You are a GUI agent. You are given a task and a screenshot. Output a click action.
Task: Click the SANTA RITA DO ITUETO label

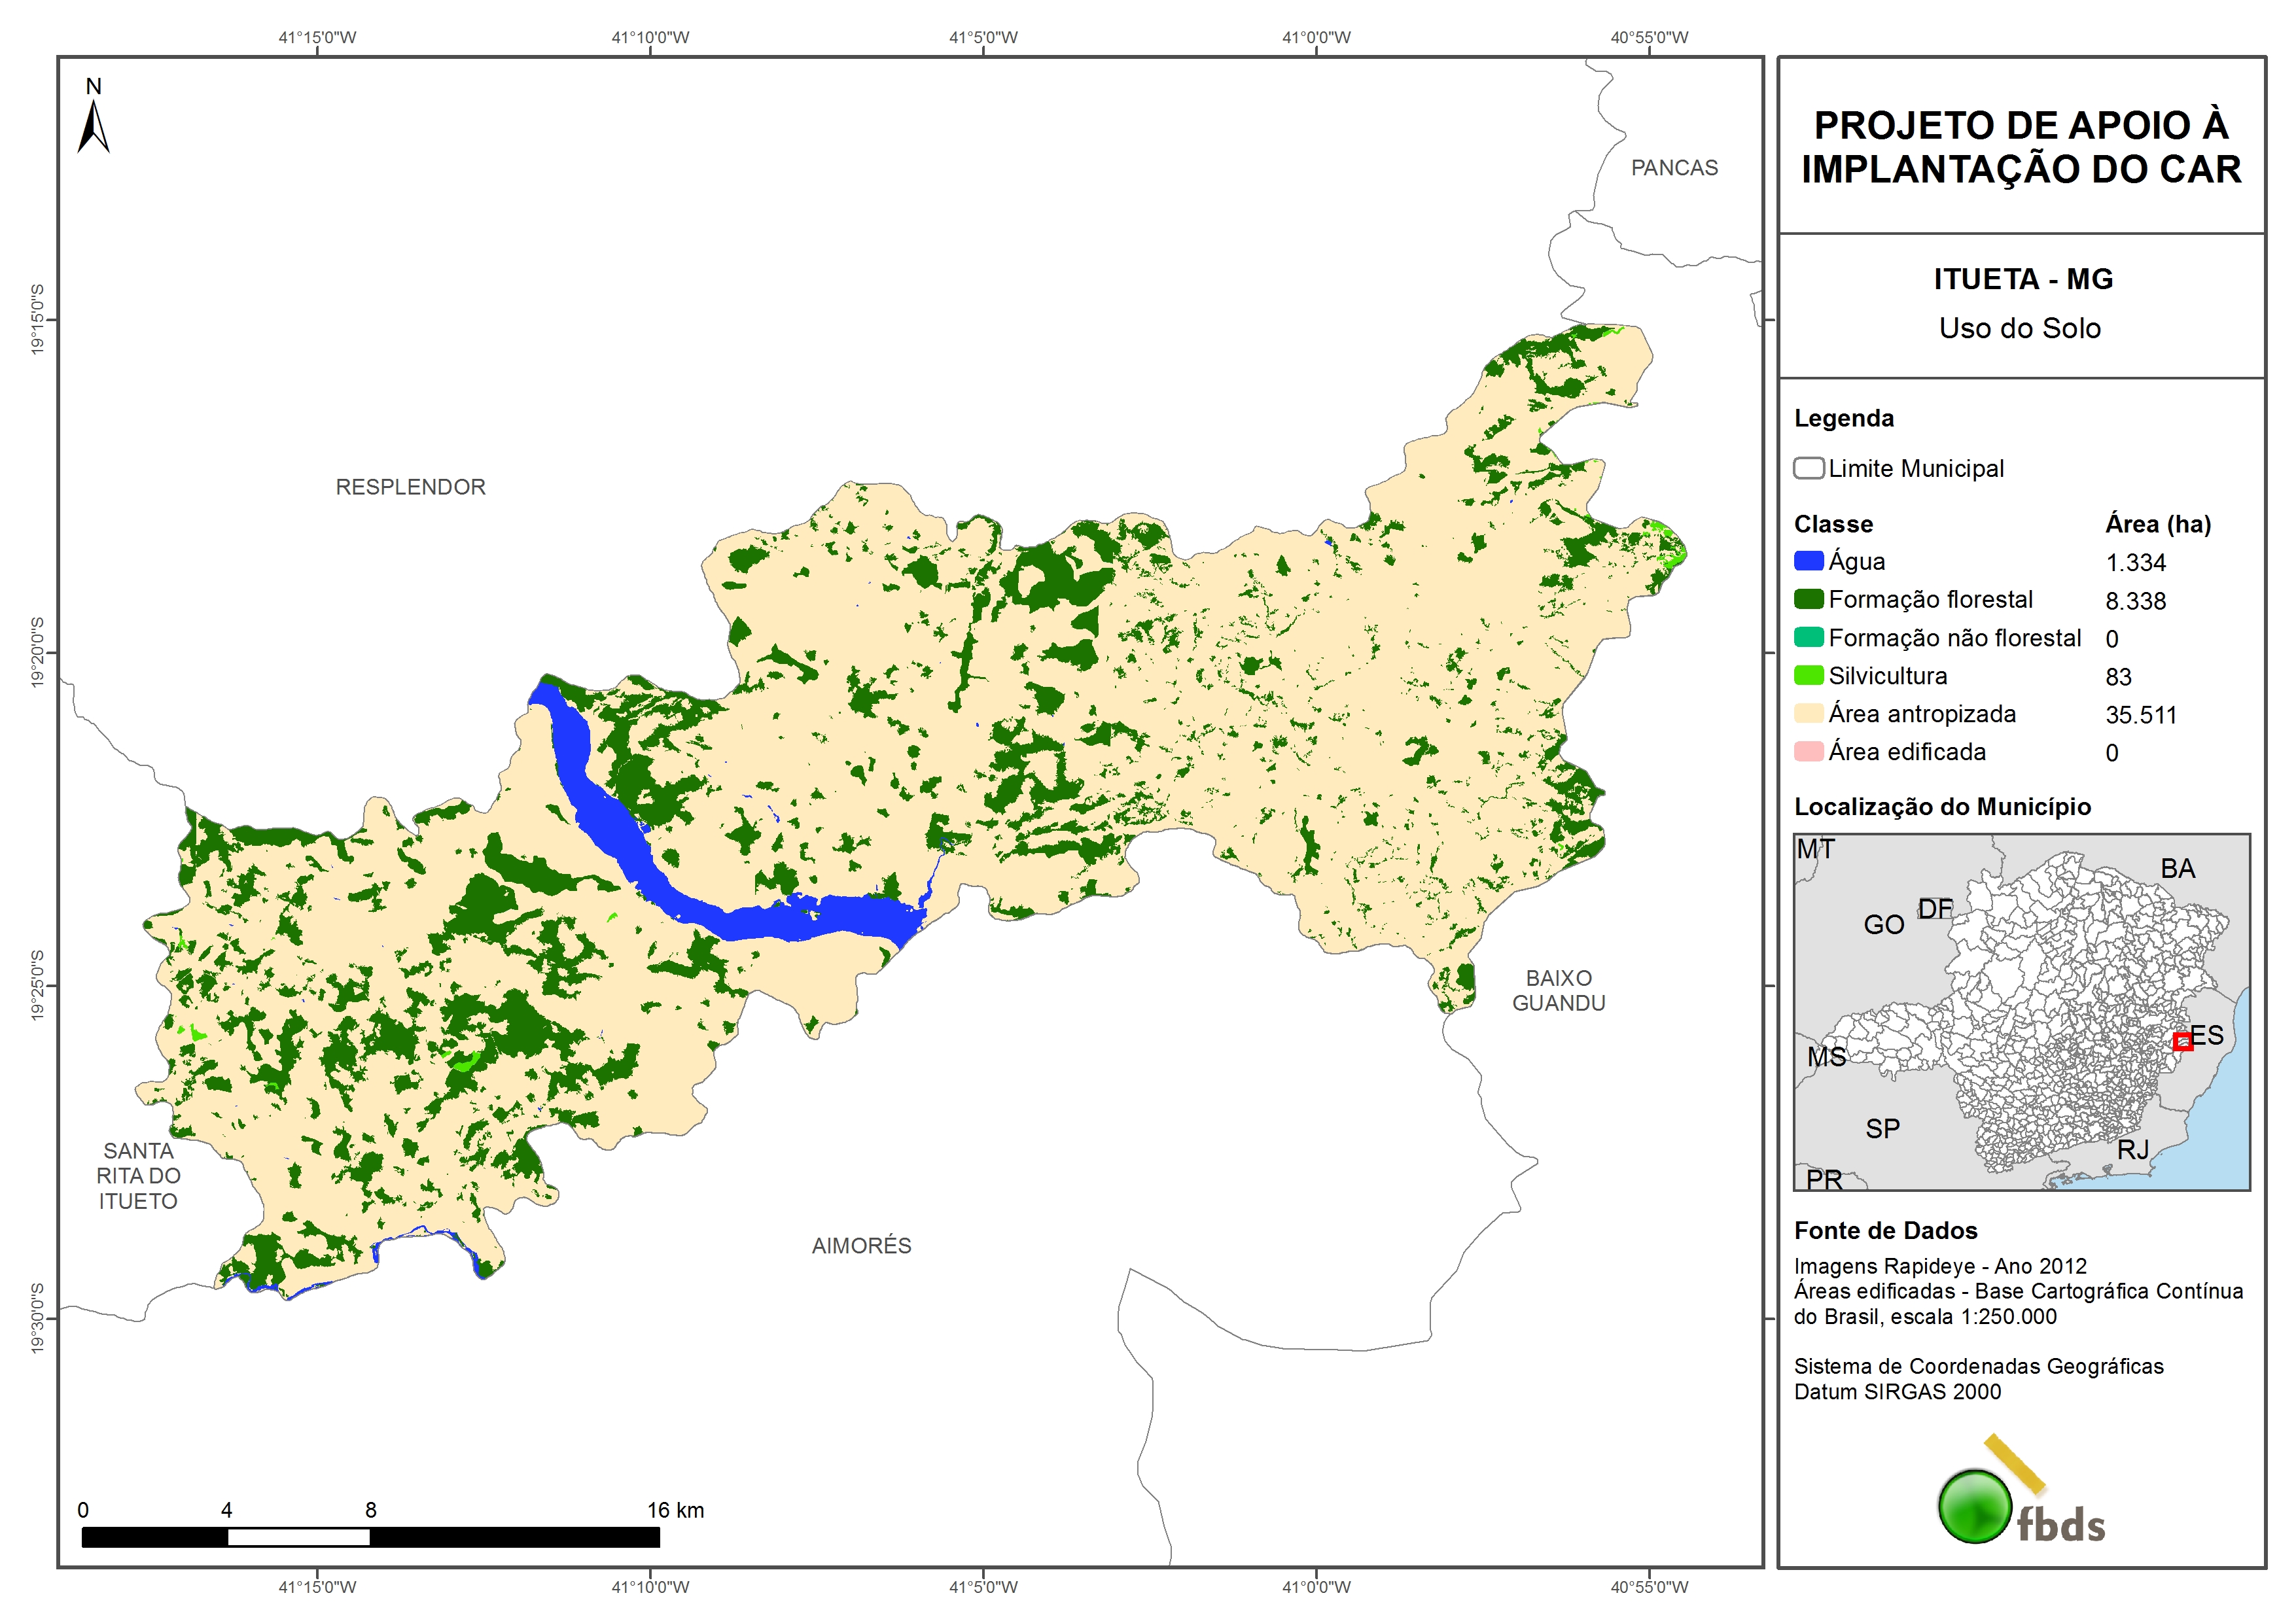point(138,1176)
